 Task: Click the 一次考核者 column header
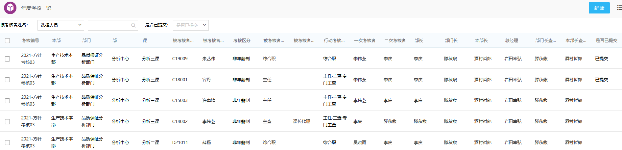tap(365, 40)
